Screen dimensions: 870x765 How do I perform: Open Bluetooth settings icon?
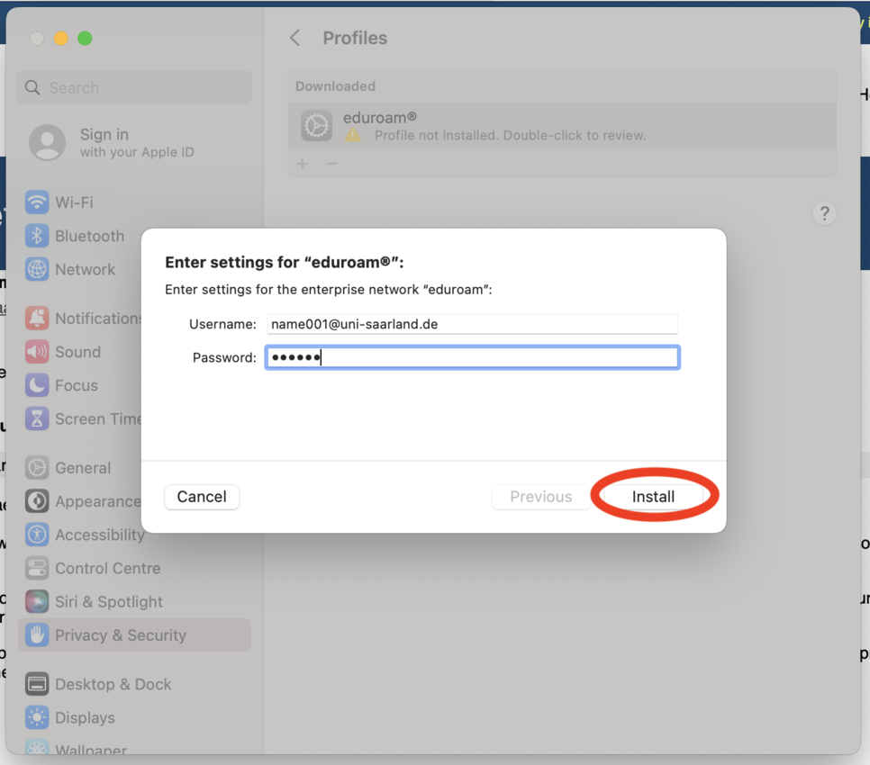tap(37, 236)
